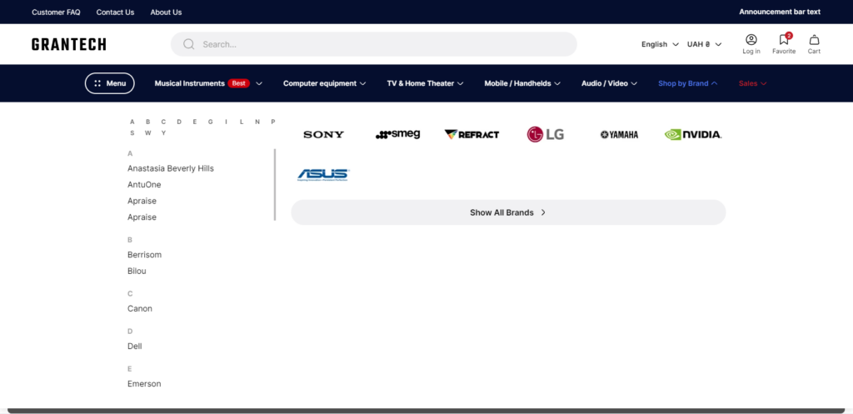Select the Refract brand logo
This screenshot has width=853, height=414.
(x=471, y=134)
